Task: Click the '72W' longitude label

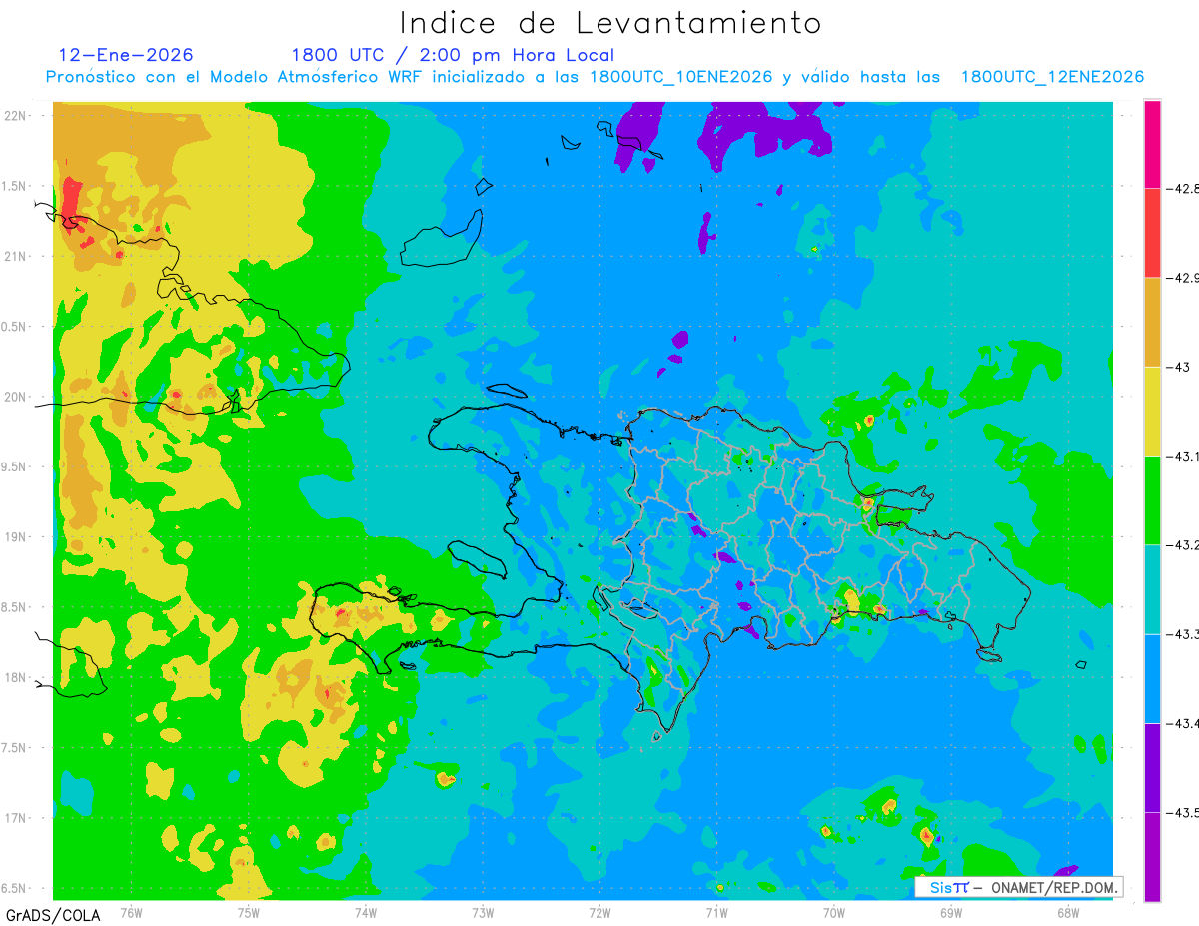Action: tap(599, 912)
